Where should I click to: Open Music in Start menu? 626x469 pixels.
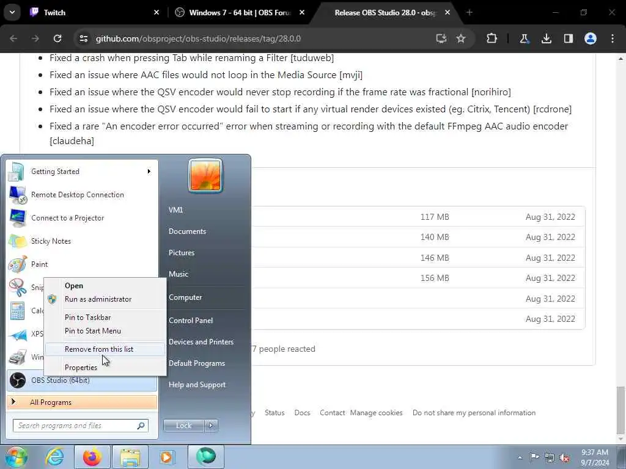pos(179,274)
